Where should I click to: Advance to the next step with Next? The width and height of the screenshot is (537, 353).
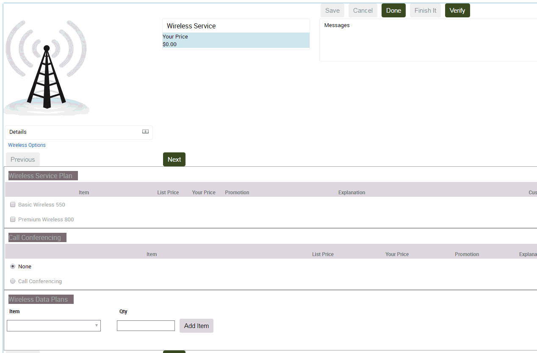click(x=174, y=159)
